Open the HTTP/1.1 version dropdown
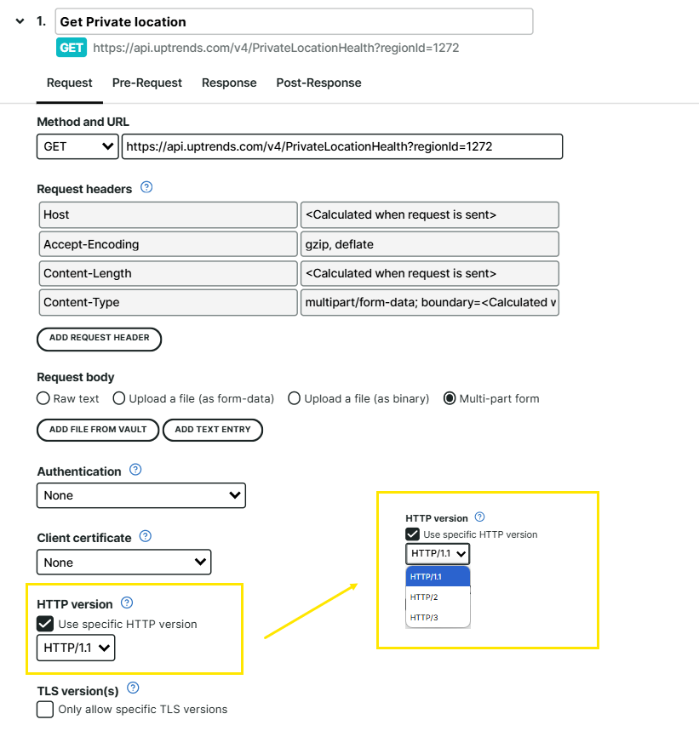Screen dimensions: 699x731 tap(76, 648)
